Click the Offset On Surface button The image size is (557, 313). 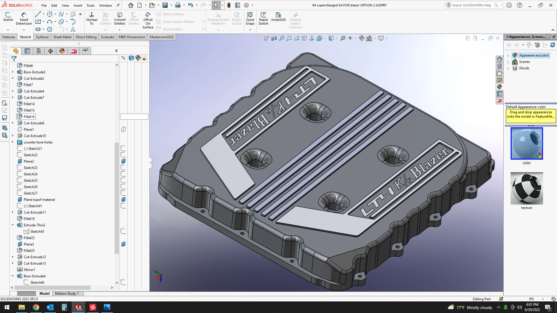148,20
